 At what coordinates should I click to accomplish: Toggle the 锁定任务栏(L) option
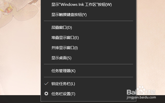[x=88, y=84]
